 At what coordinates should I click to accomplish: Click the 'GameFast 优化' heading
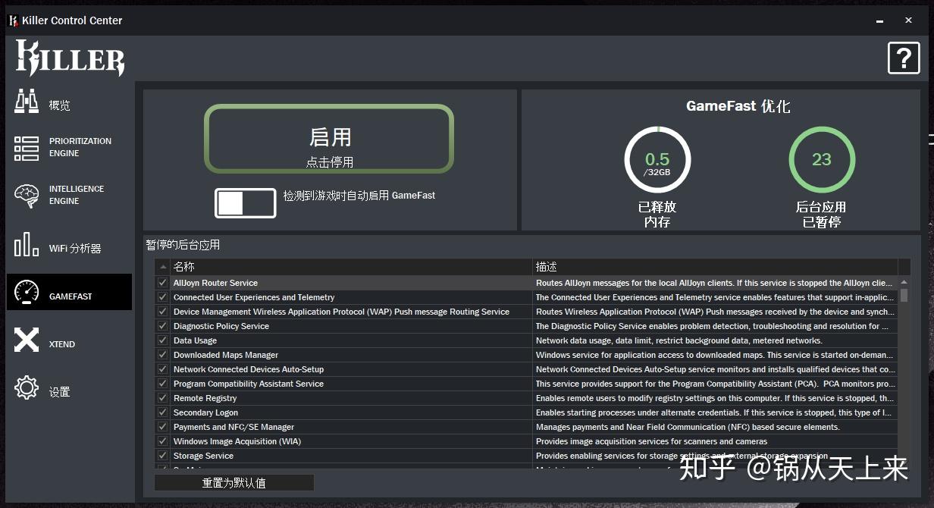tap(738, 106)
